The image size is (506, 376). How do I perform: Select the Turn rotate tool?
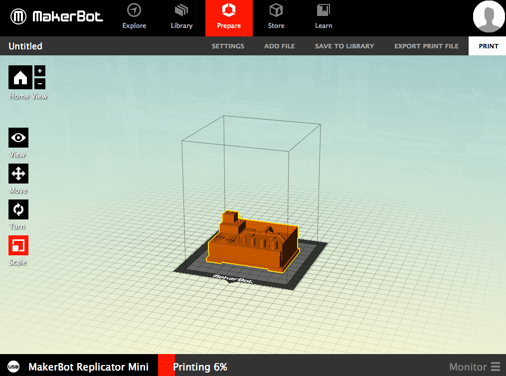18,209
